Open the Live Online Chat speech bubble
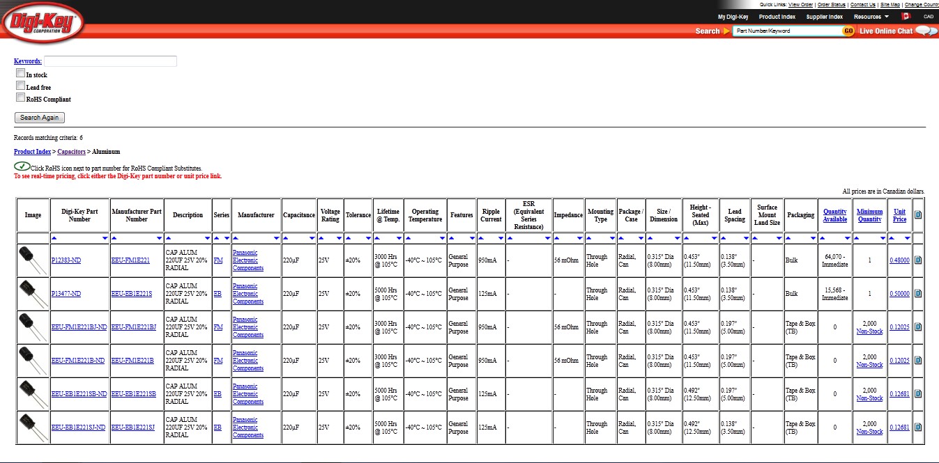The image size is (939, 463). (926, 31)
